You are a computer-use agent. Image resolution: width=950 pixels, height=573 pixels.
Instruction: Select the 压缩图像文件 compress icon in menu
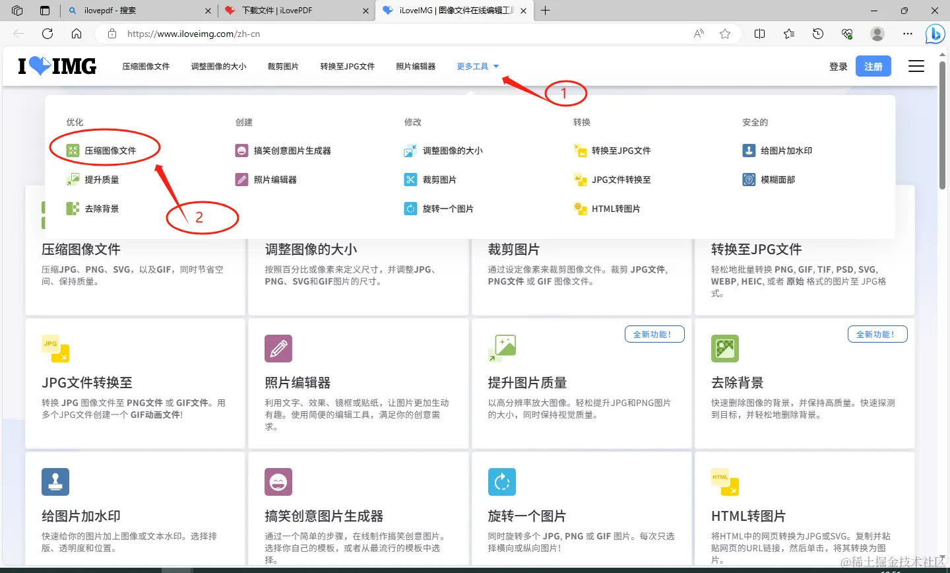(x=73, y=150)
